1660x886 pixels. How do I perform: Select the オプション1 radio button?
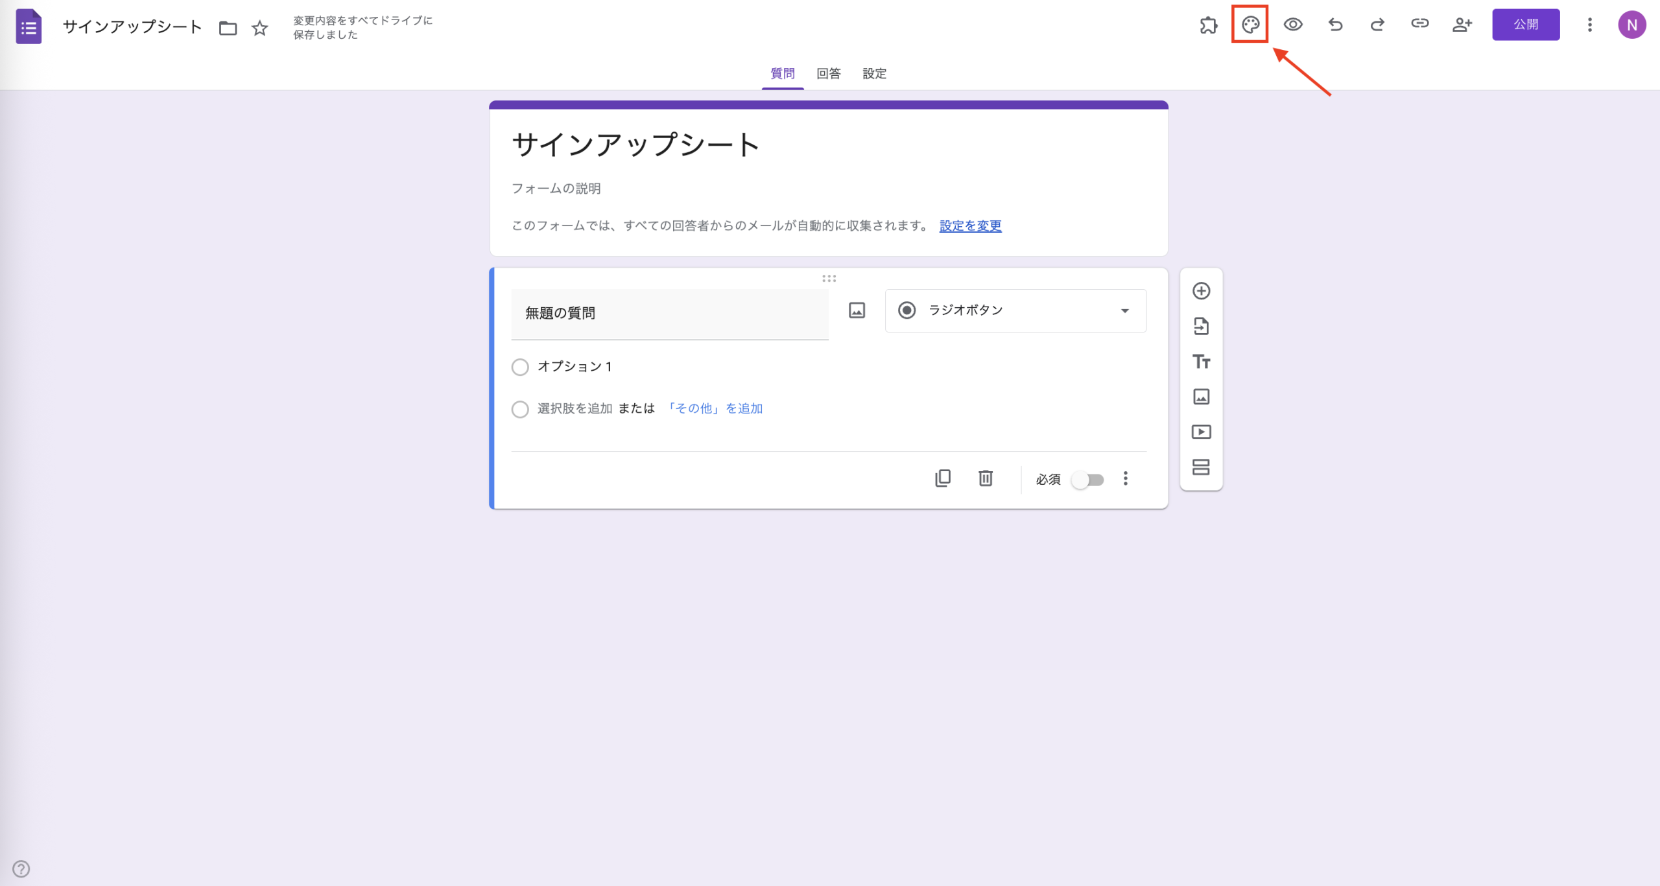[520, 367]
